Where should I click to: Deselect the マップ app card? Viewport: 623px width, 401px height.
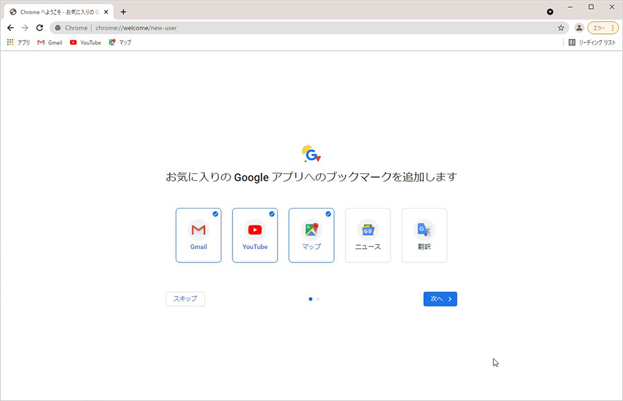[x=311, y=235]
